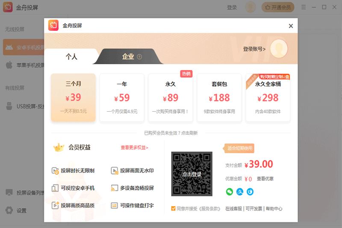Click the user avatar in VIP banner

279,48
